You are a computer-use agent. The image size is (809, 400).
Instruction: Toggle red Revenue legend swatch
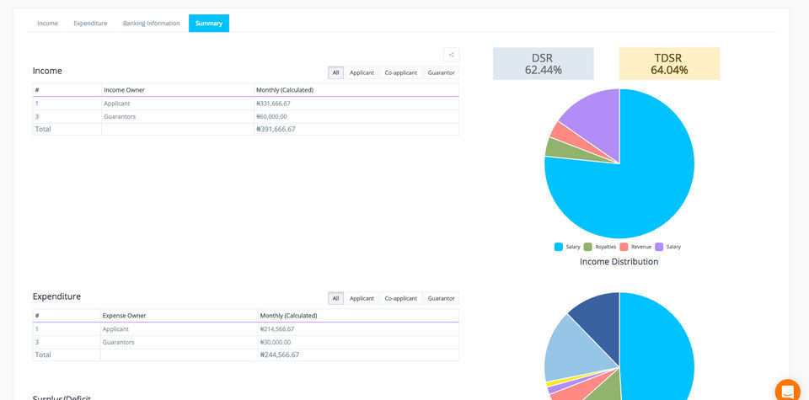(x=624, y=247)
